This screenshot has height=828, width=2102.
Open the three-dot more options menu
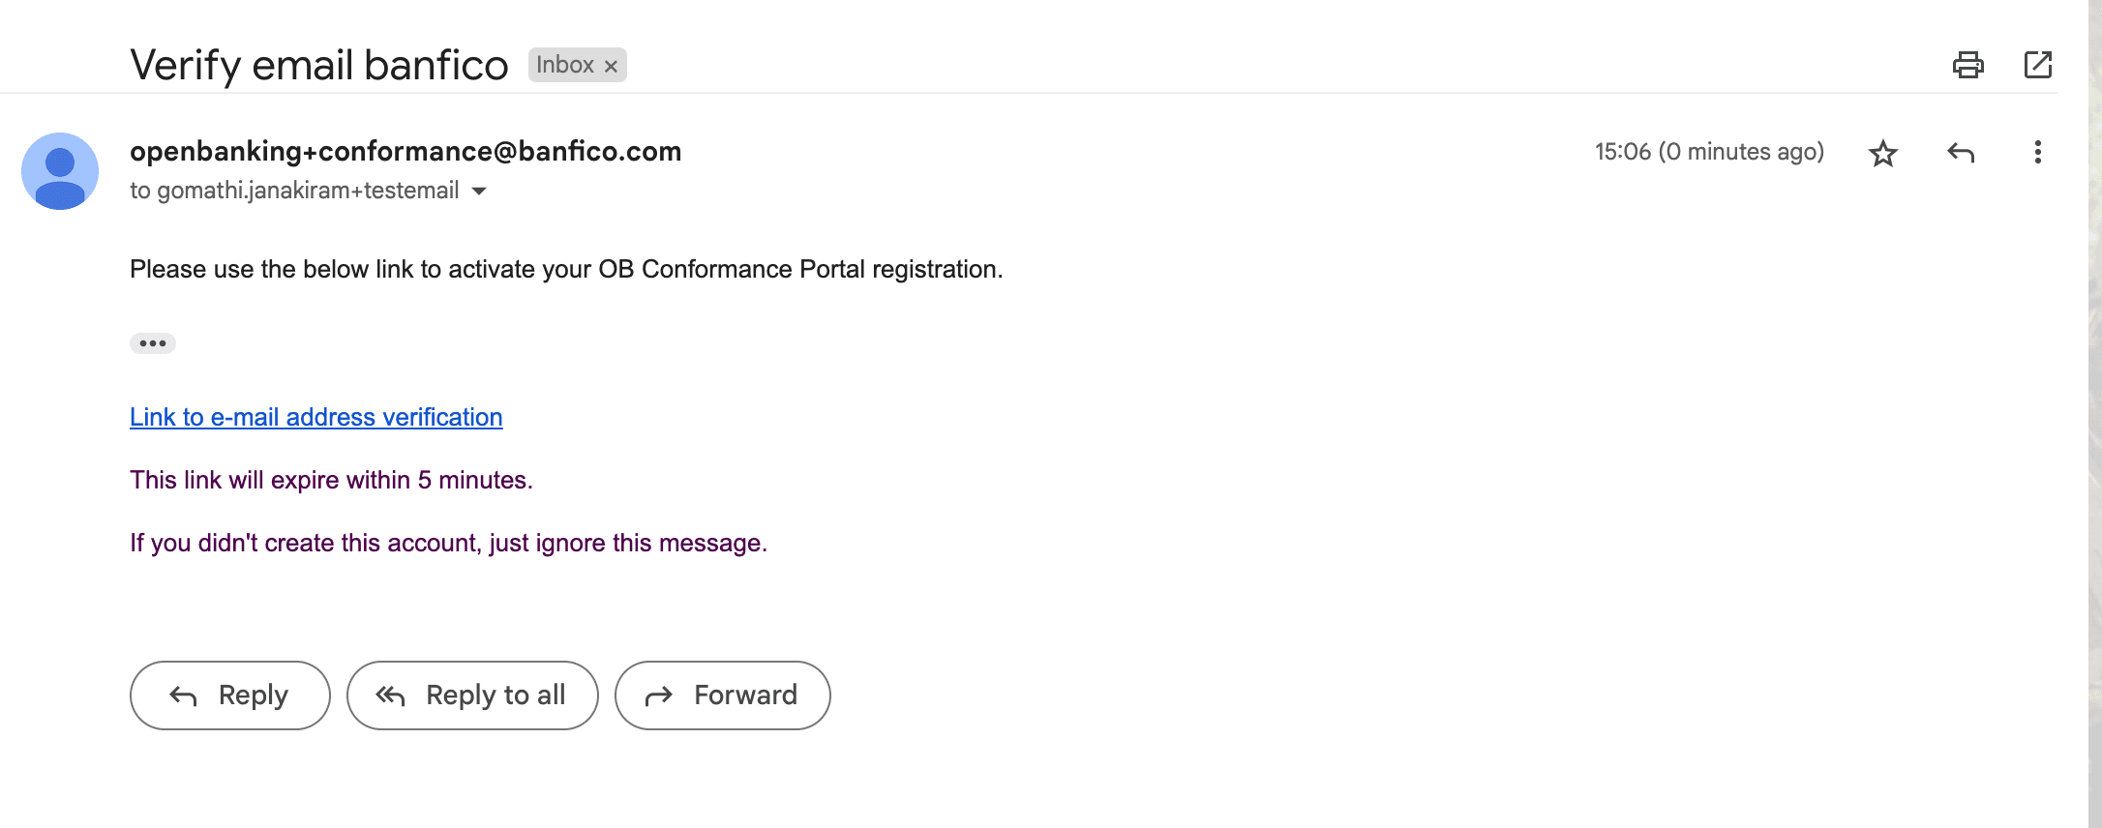2038,152
